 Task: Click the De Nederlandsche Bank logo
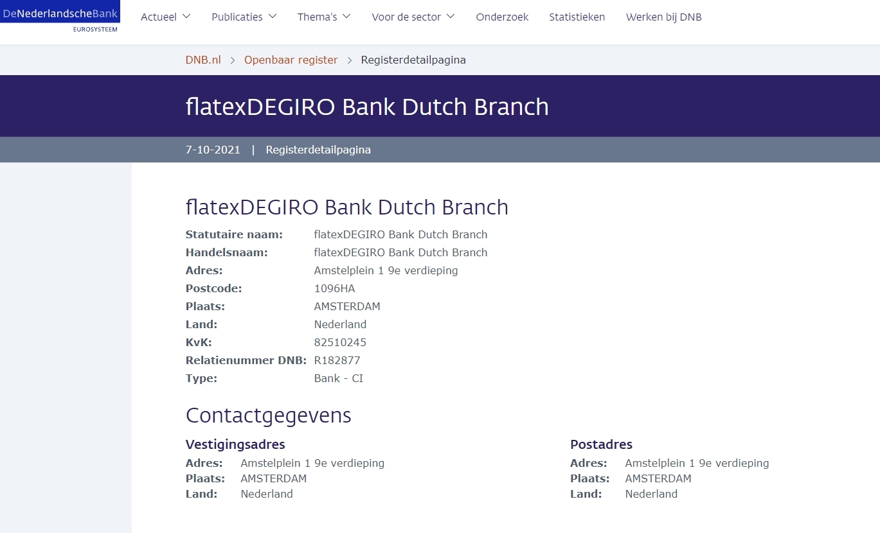60,17
